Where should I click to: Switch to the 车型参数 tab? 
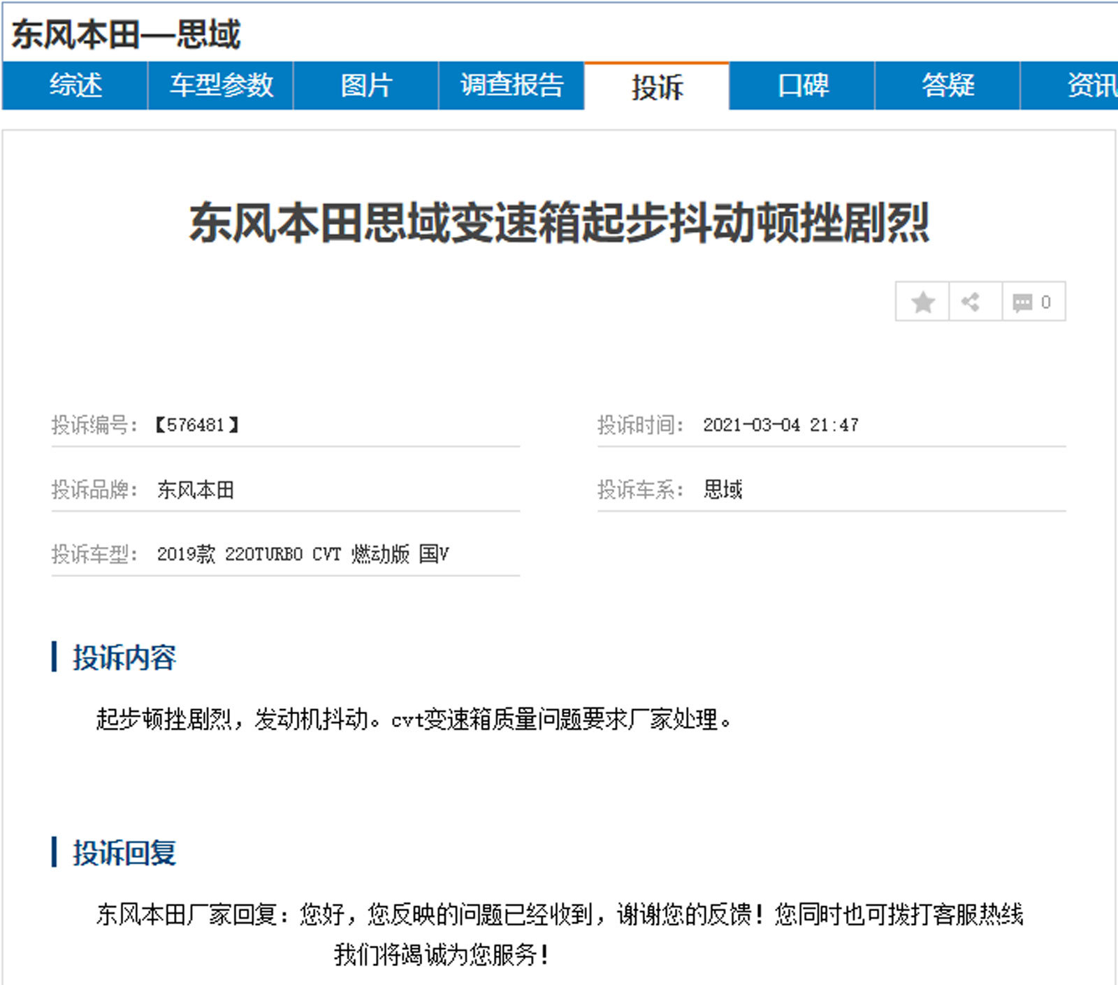pyautogui.click(x=221, y=85)
